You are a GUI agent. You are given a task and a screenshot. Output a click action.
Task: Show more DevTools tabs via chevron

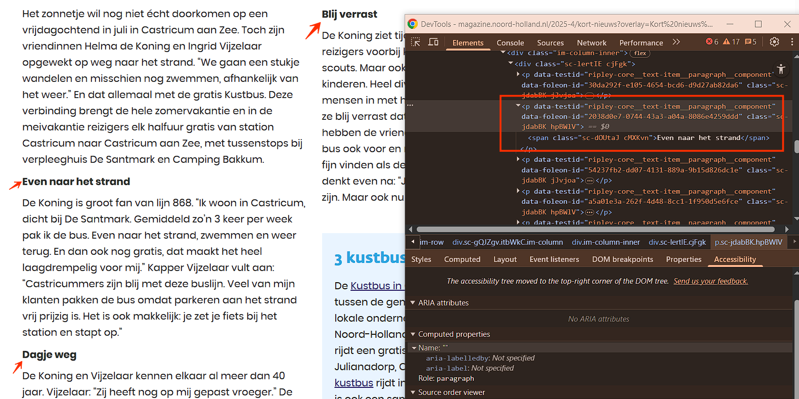coord(676,42)
